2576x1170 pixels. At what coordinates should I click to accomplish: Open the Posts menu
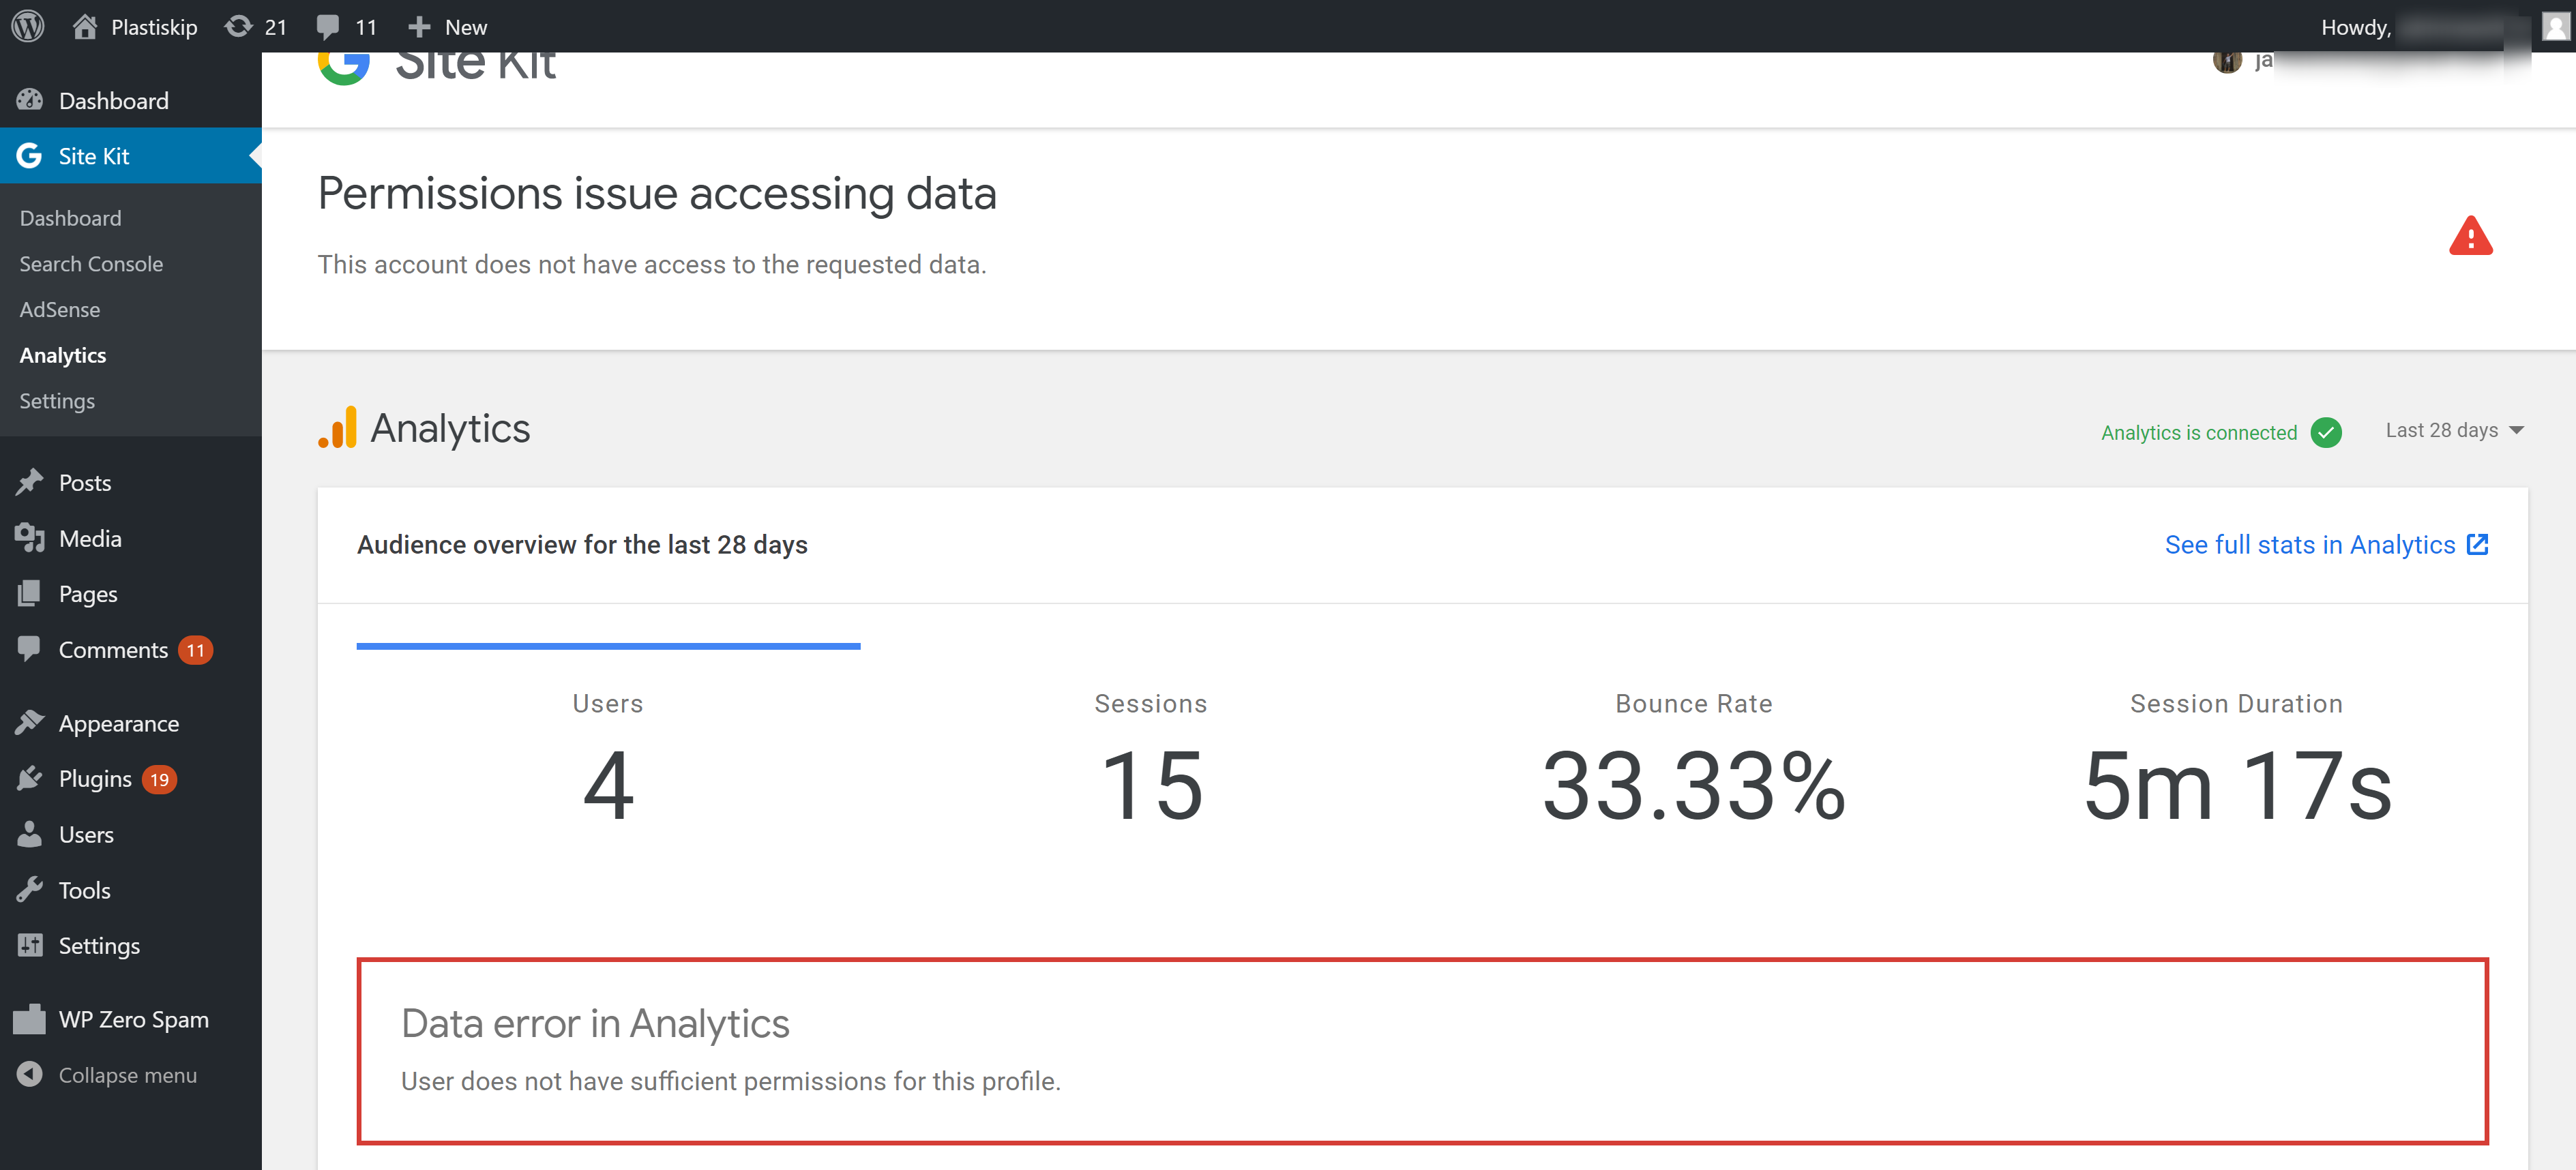[131, 483]
